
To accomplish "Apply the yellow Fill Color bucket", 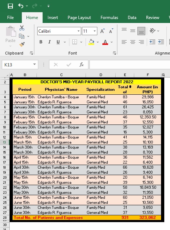I will pyautogui.click(x=91, y=42).
